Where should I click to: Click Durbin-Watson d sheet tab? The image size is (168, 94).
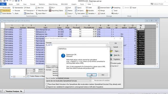click(x=36, y=76)
